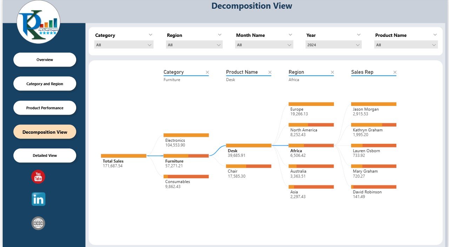Click the Africa value 6,506.42
Image resolution: width=449 pixels, height=247 pixels.
tap(298, 155)
